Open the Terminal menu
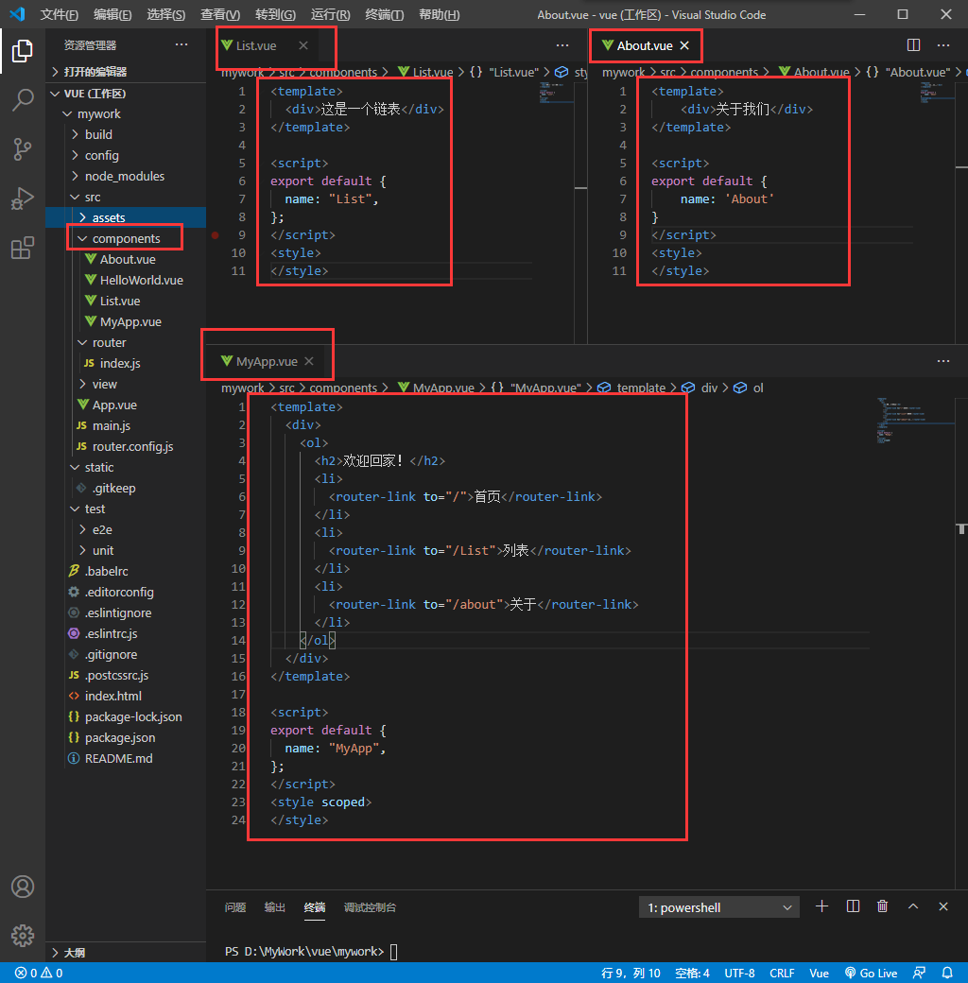Screen dimensions: 968x983 tap(385, 14)
